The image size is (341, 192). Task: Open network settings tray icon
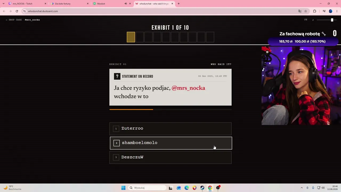click(x=319, y=188)
